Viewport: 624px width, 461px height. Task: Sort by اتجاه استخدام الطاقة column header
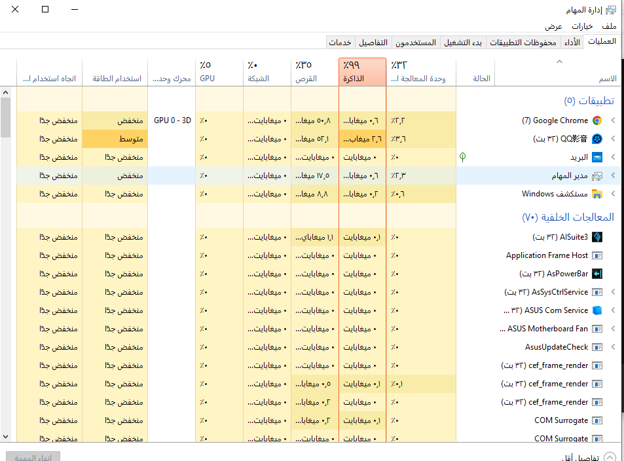coord(49,71)
